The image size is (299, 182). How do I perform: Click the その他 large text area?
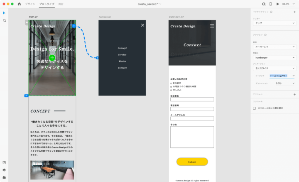point(192,137)
